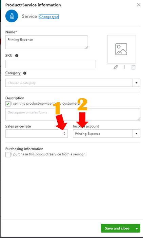Click the Printing Expense income account field

103,134
